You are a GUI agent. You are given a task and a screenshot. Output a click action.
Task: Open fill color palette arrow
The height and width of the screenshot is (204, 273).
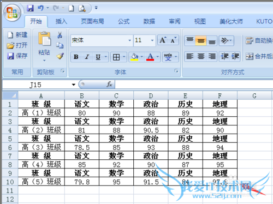click(x=142, y=57)
